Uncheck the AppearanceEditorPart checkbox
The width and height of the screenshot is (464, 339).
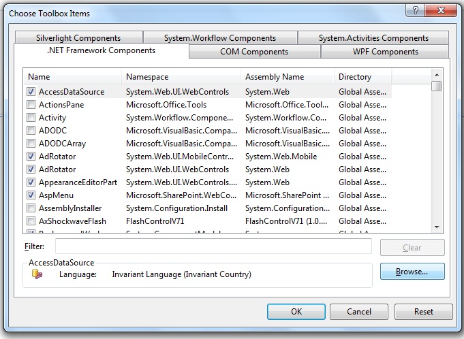pos(31,182)
